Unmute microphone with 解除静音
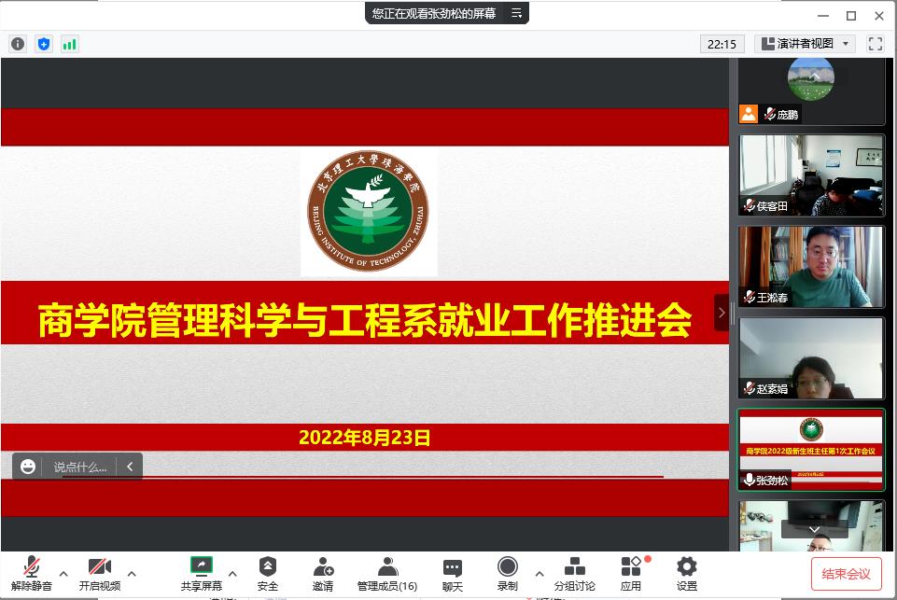897x600 pixels. point(32,574)
